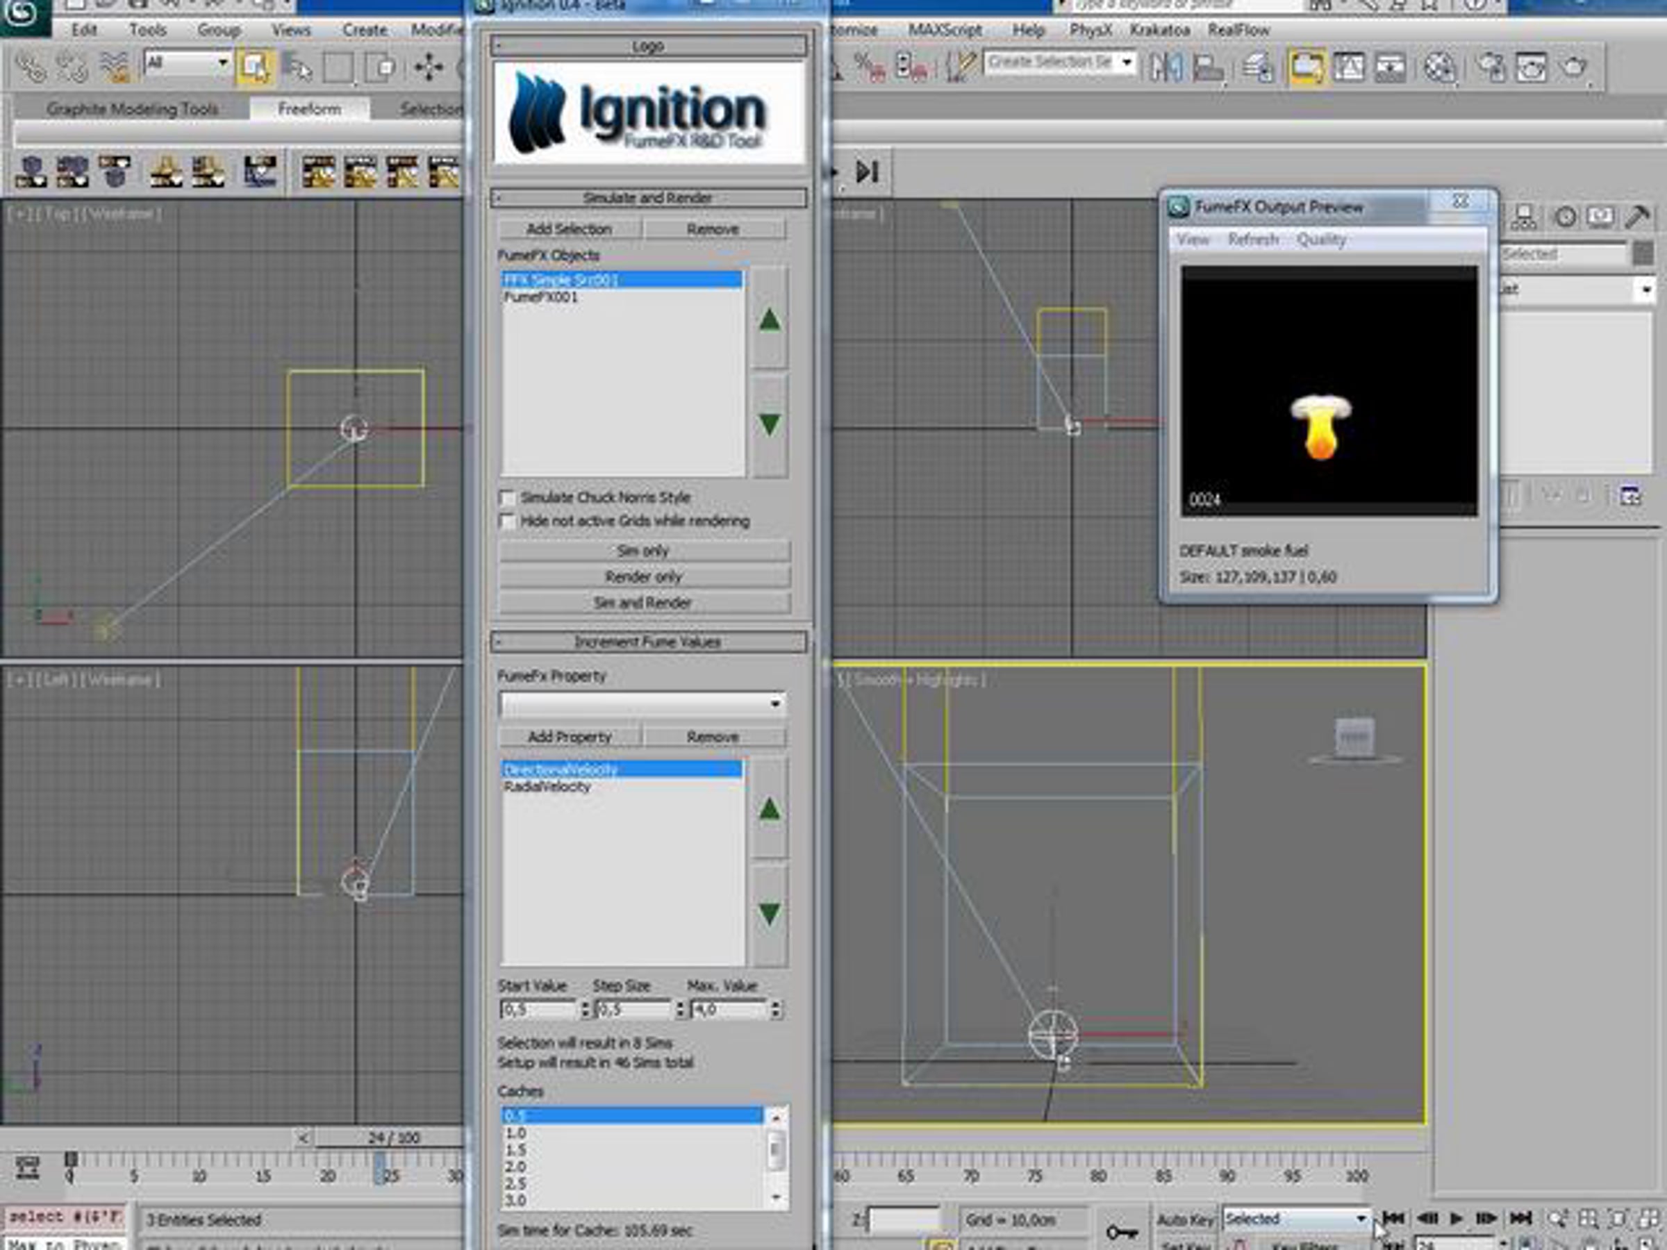1667x1250 pixels.
Task: Switch to the Freeform ribbon tab
Action: point(310,109)
